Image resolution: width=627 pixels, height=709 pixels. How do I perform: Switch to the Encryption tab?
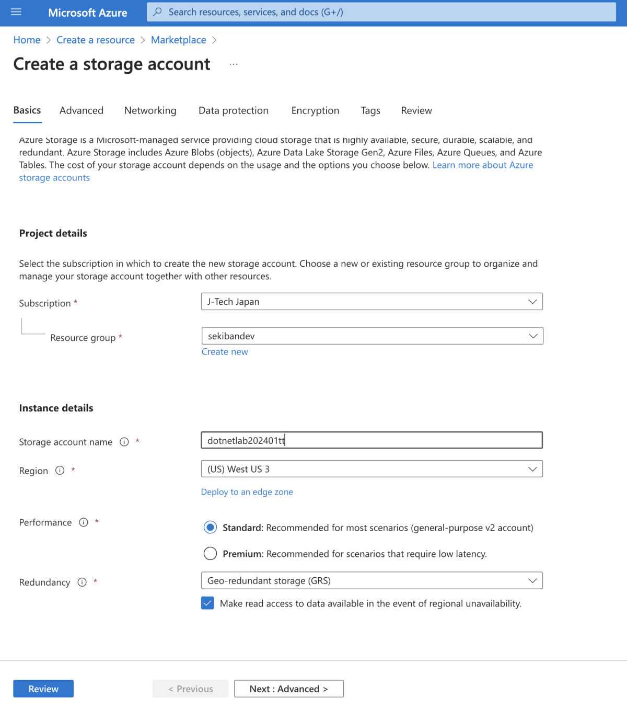315,110
